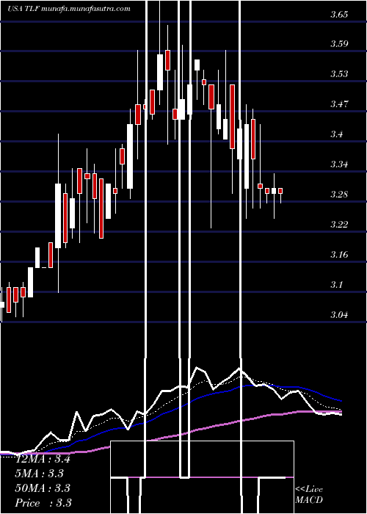Click the 3.53 price axis label
Image resolution: width=367 pixels, height=514 pixels.
[x=339, y=73]
